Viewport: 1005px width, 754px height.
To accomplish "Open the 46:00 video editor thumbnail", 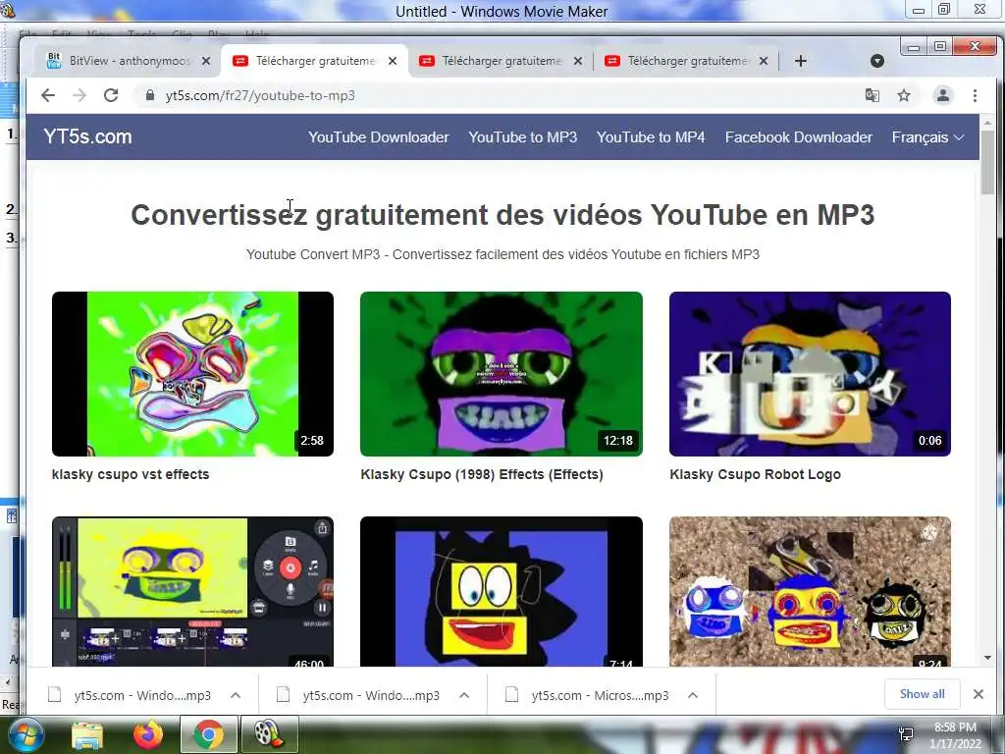I will coord(192,592).
